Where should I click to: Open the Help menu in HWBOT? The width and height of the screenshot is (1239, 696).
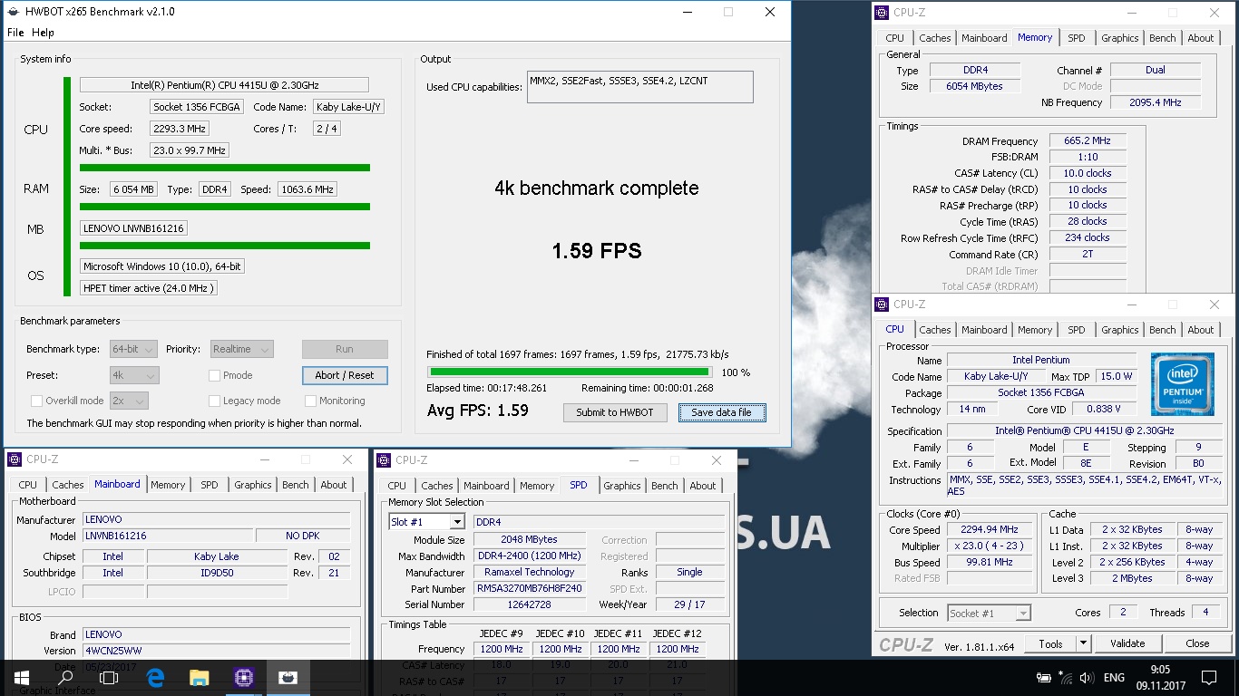tap(43, 33)
